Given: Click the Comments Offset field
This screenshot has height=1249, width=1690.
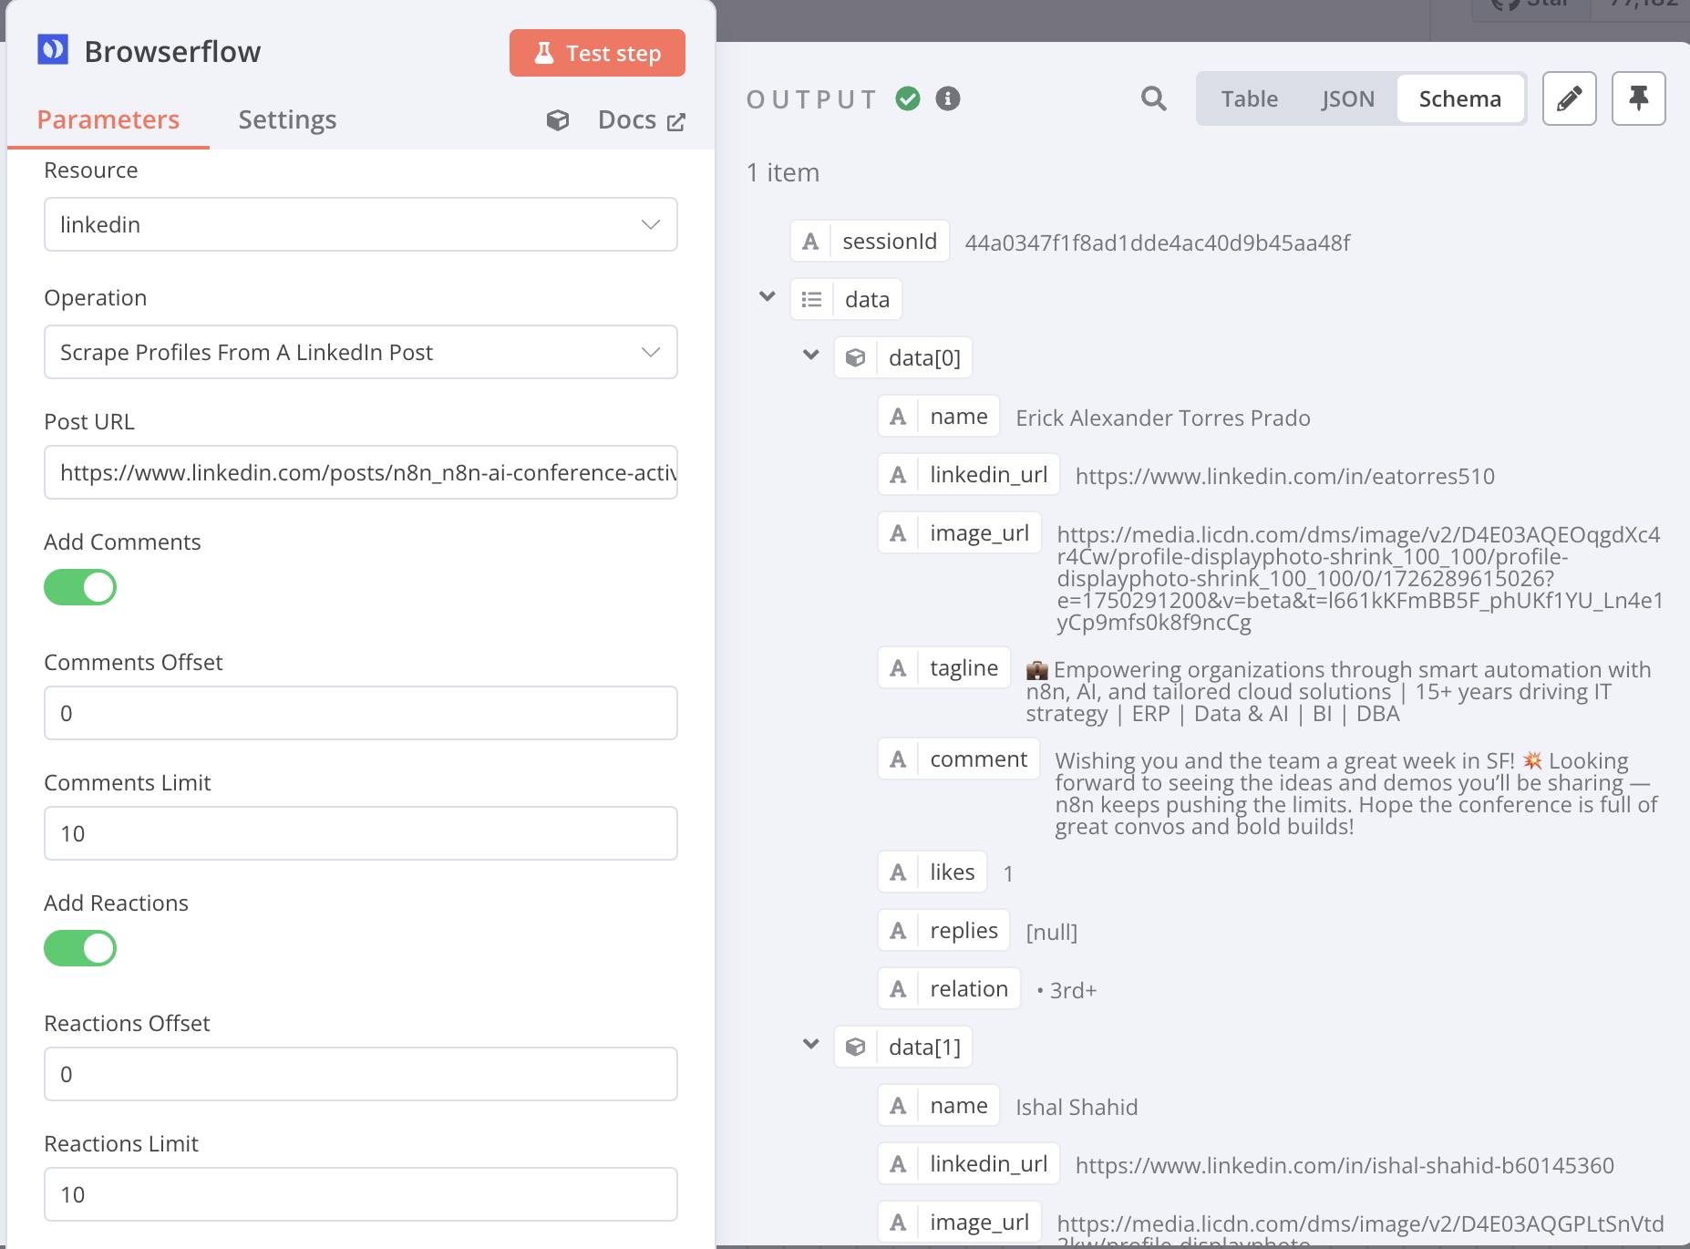Looking at the screenshot, I should [361, 713].
